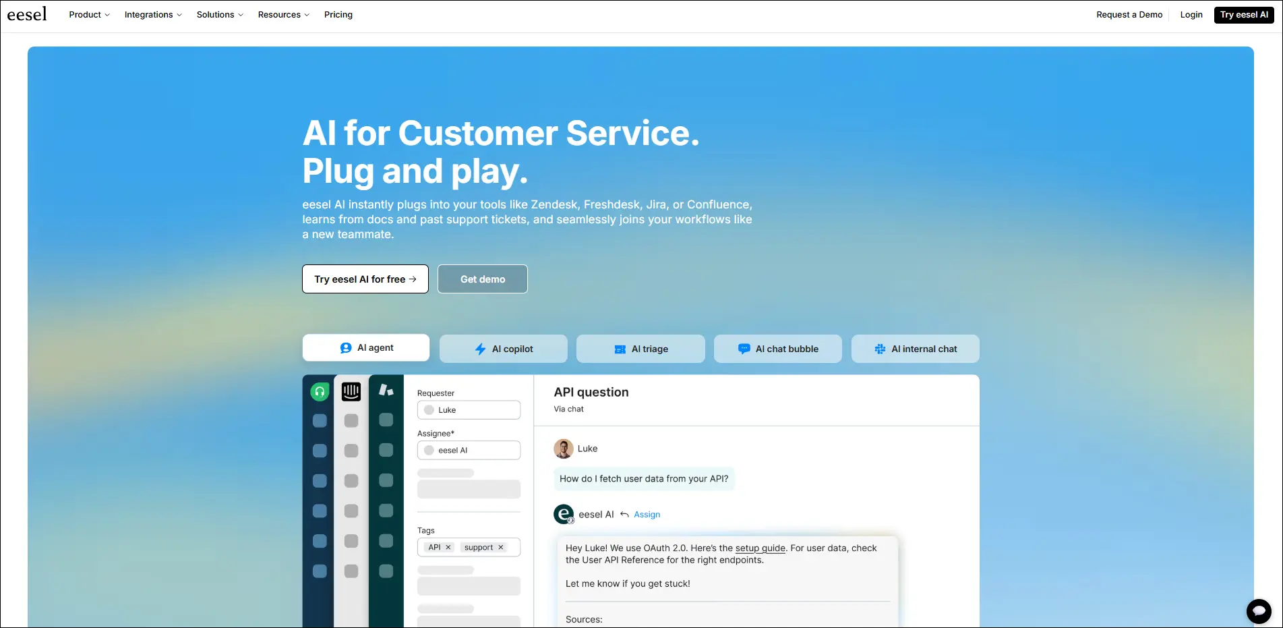Switch to the AI agent tab

[x=365, y=347]
